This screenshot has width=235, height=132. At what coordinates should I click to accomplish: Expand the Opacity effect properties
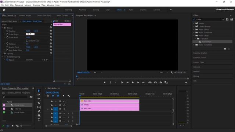(2, 54)
